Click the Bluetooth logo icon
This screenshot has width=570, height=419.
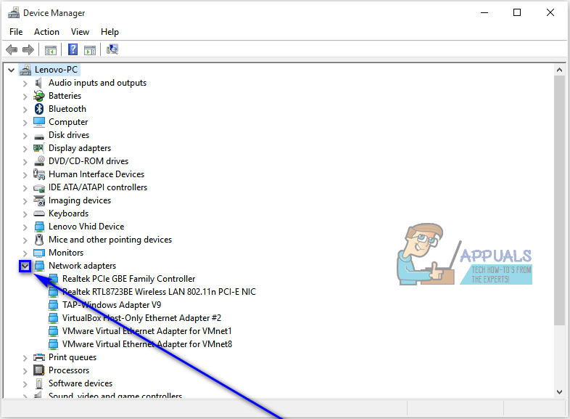click(x=39, y=109)
